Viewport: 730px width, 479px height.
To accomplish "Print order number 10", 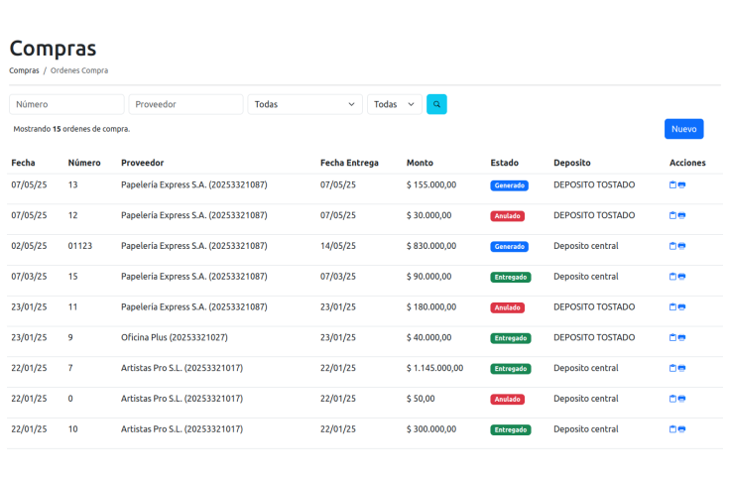I will pos(681,429).
